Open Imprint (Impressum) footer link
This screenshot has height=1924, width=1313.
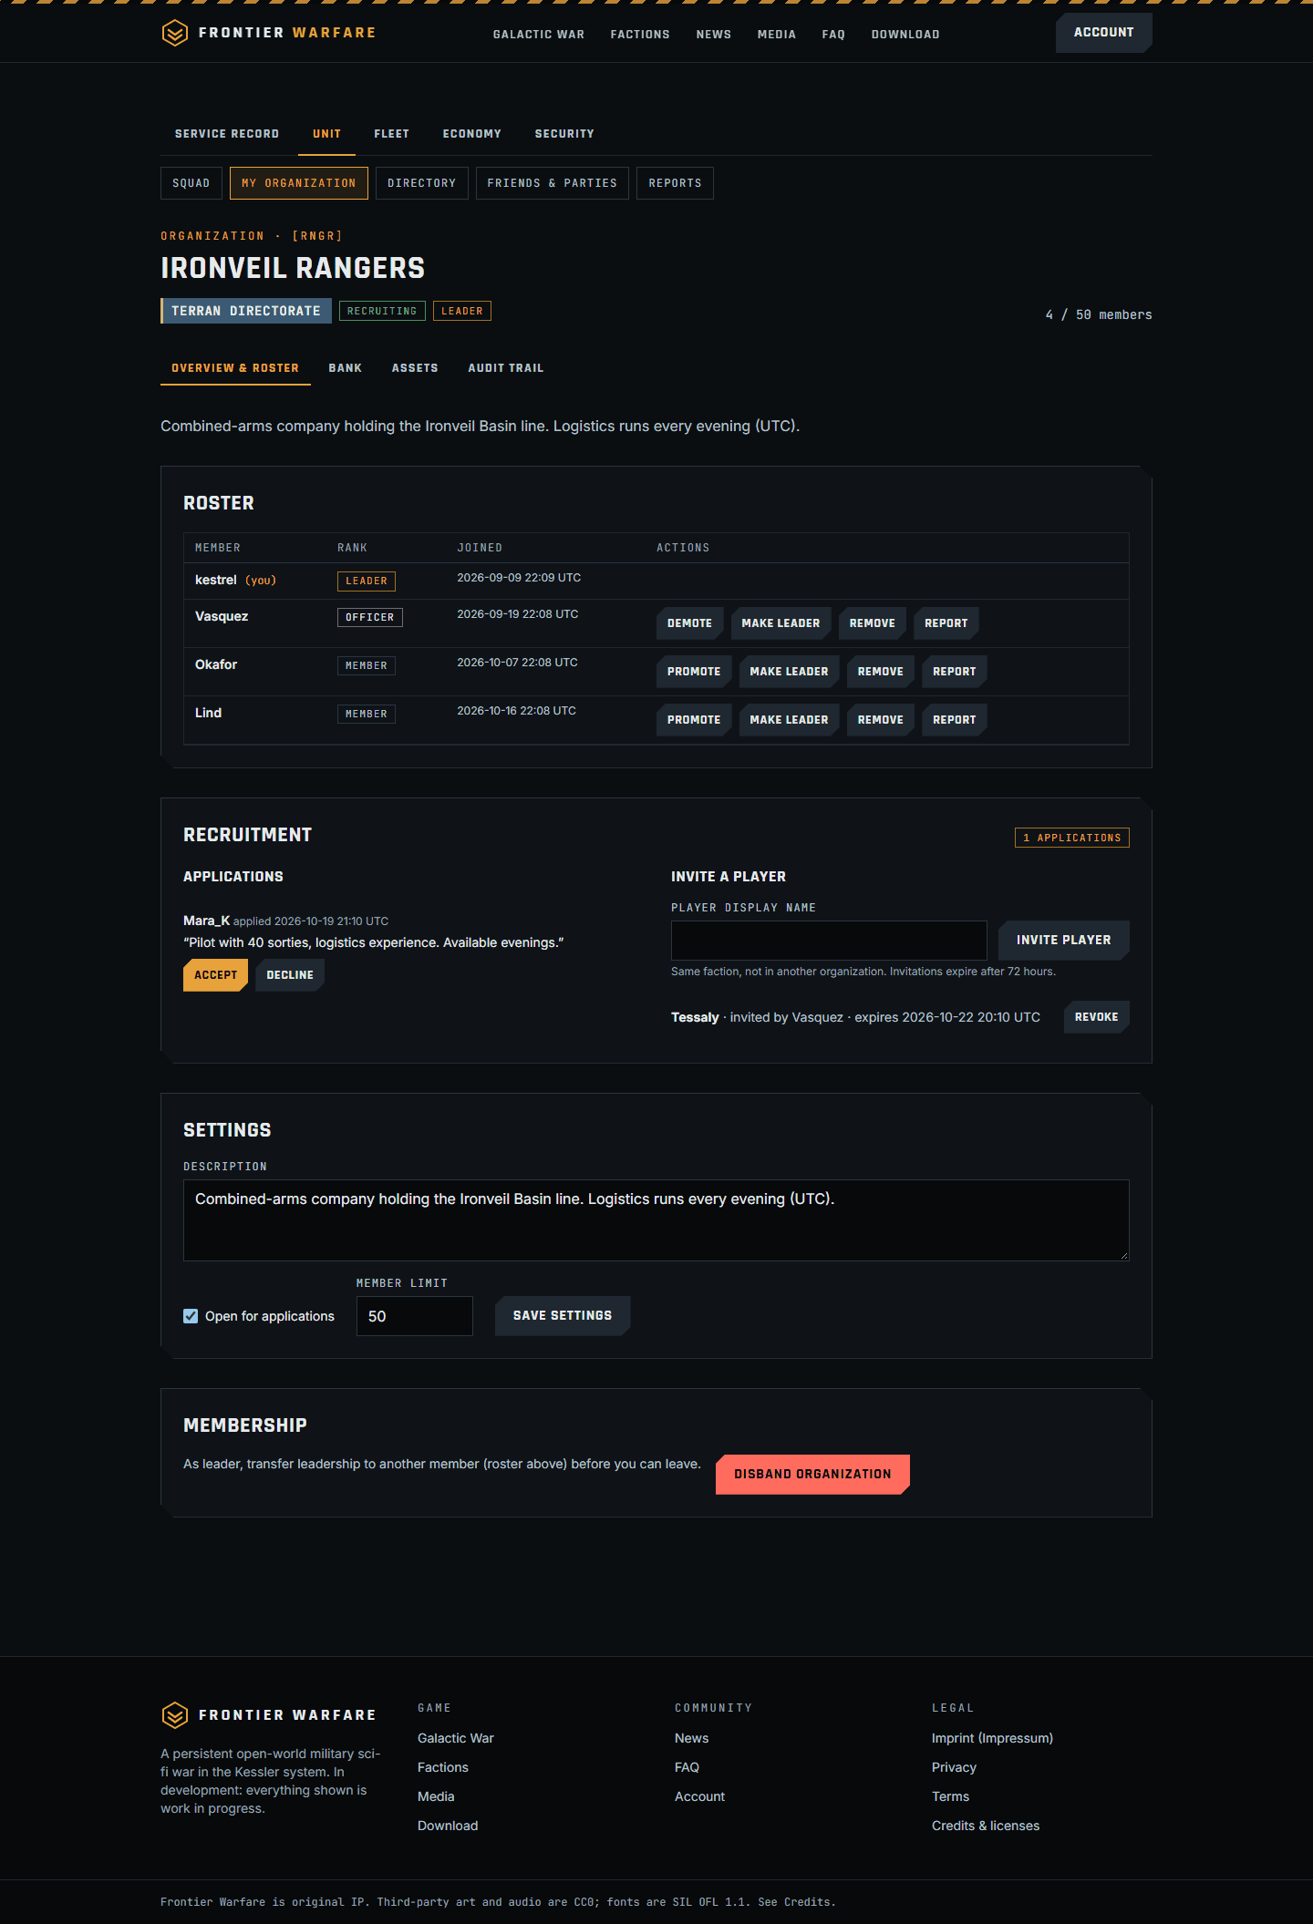(992, 1738)
